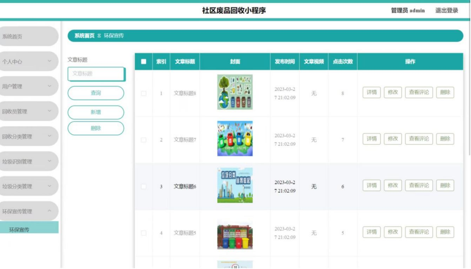Click the 新增 add button
471x269 pixels.
coord(96,112)
